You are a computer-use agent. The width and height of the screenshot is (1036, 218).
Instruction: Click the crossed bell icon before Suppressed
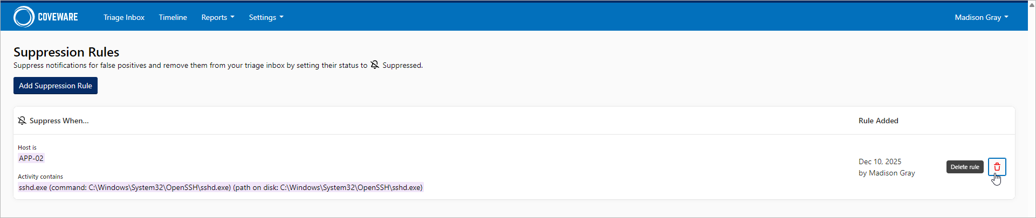375,65
